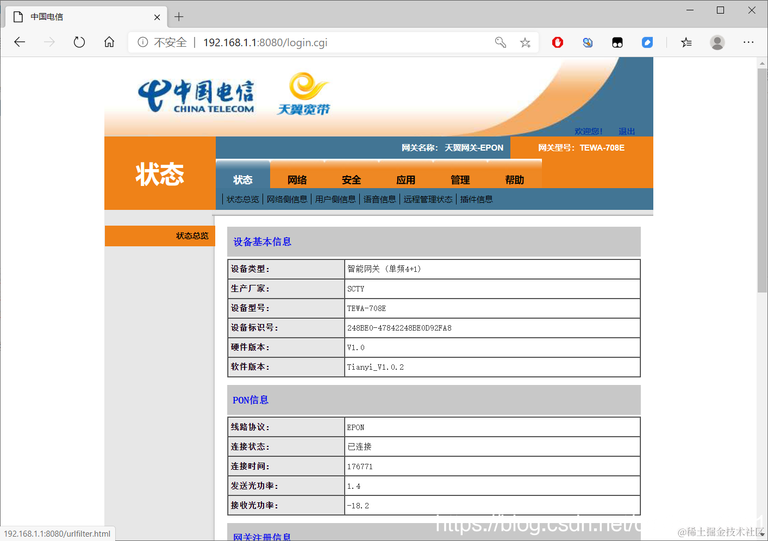
Task: Click the red adblock extension icon
Action: 557,42
